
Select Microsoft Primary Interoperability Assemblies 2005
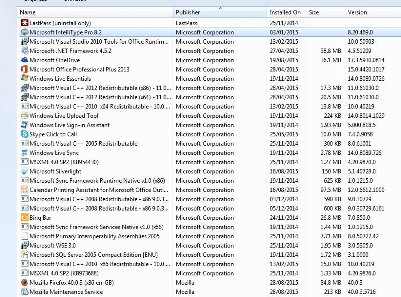click(94, 236)
